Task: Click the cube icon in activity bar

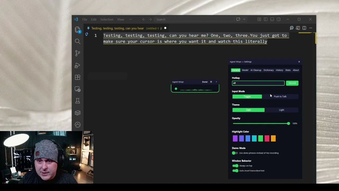Action: pos(78,113)
